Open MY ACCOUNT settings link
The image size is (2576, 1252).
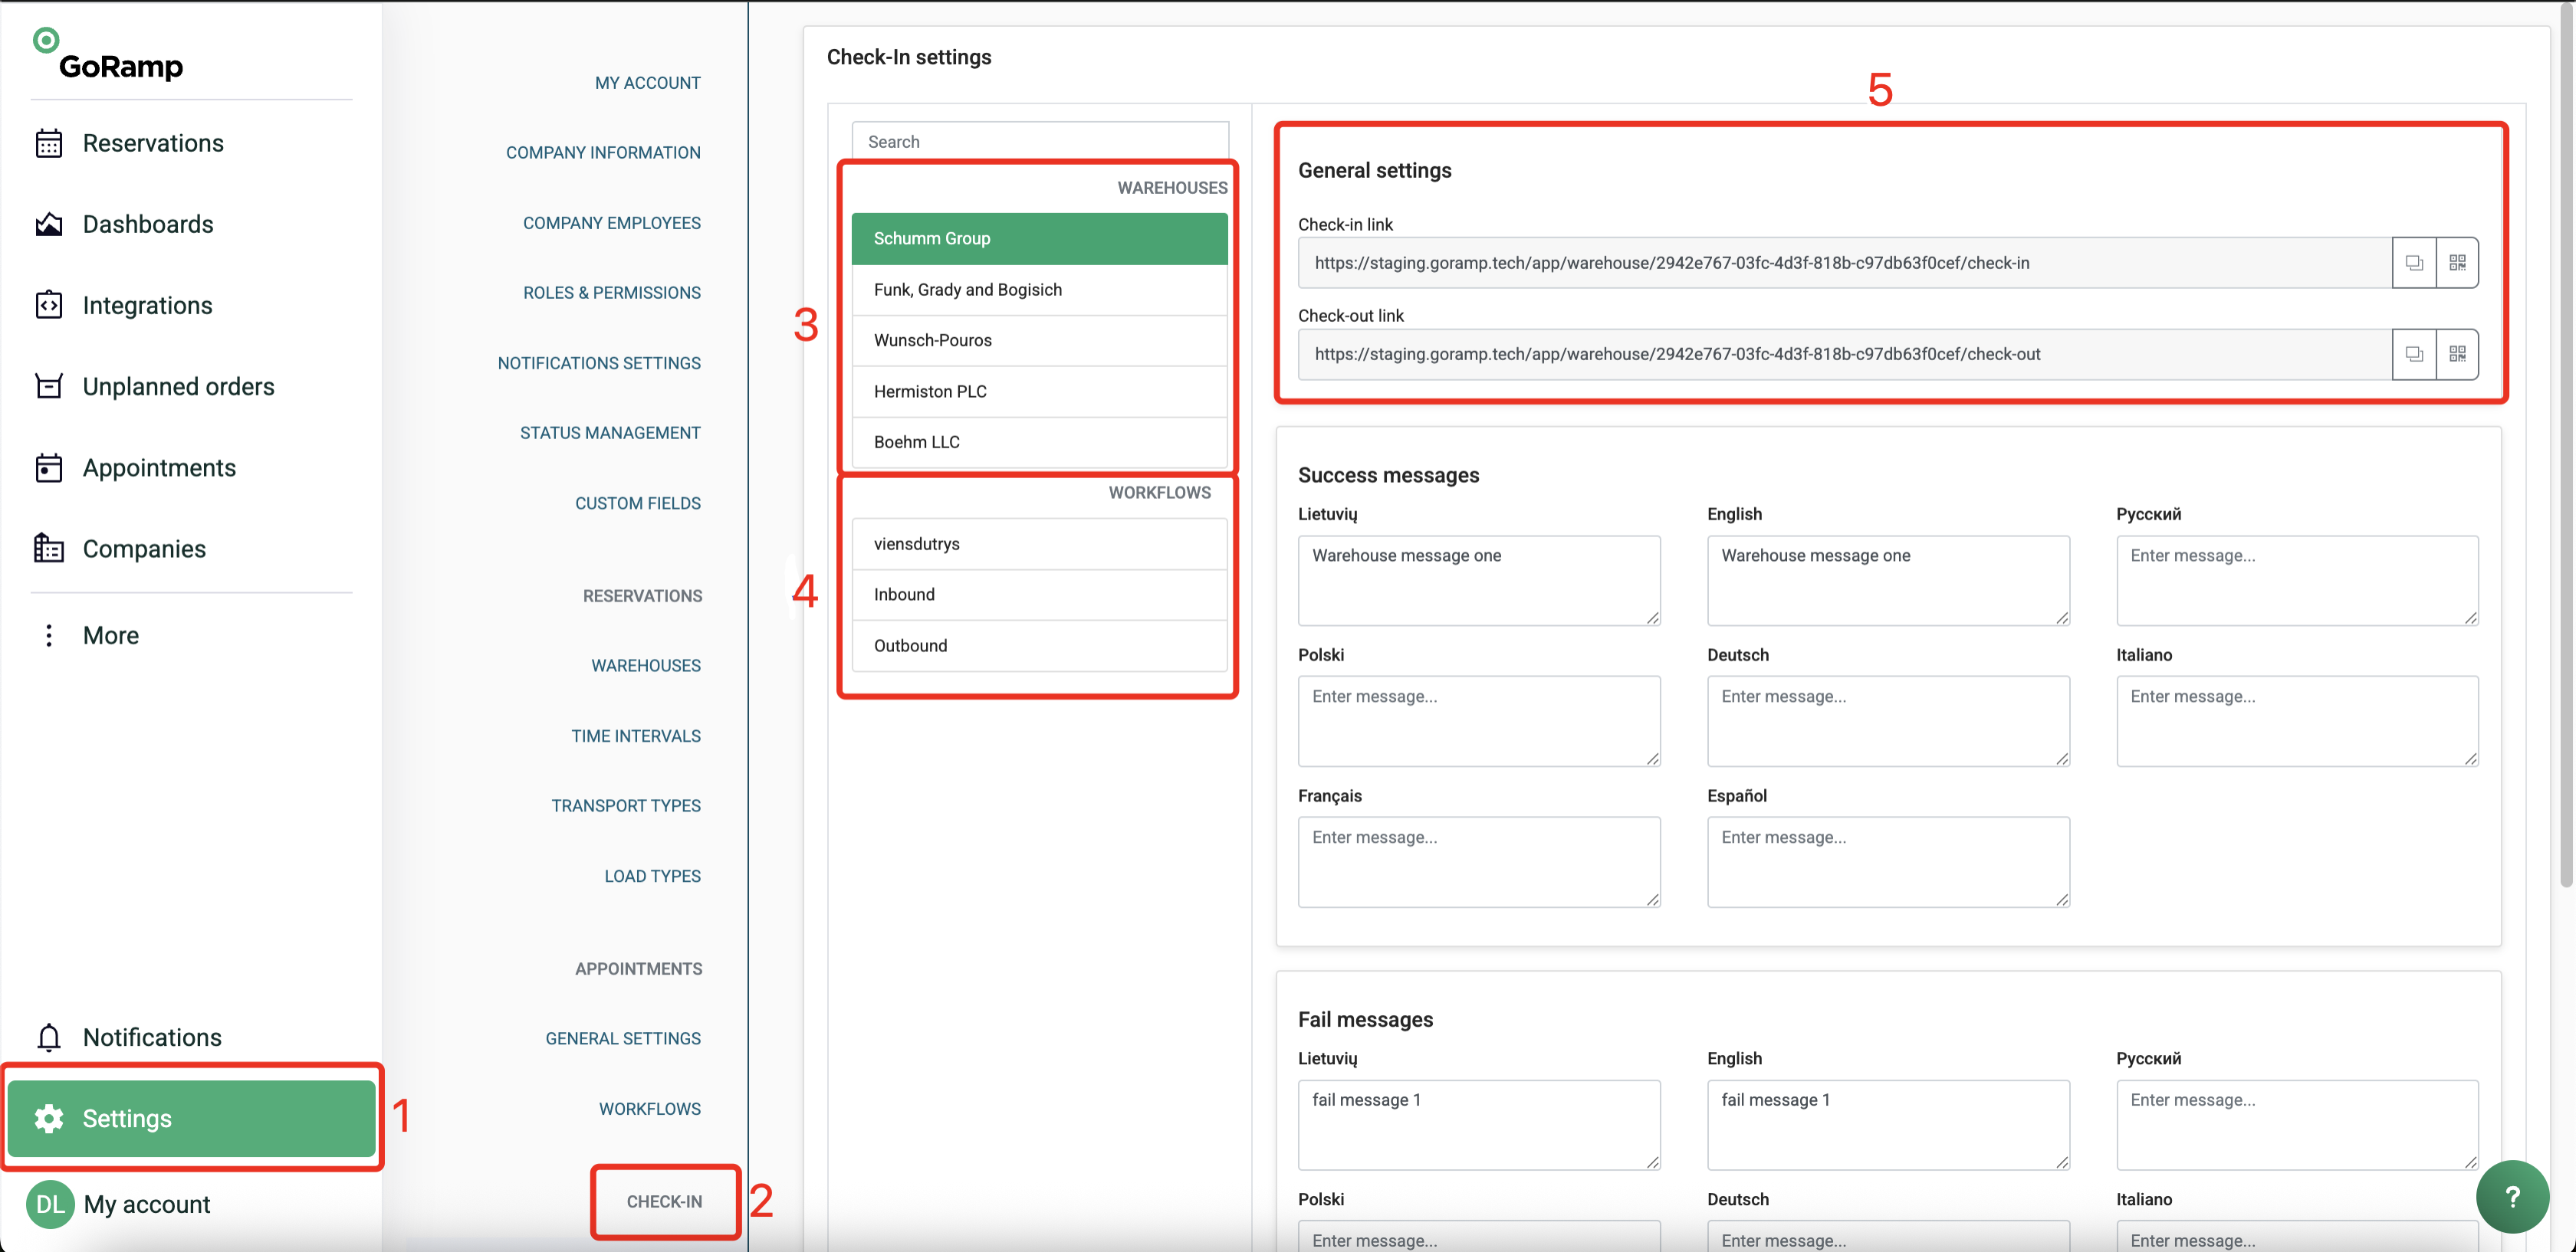coord(647,83)
